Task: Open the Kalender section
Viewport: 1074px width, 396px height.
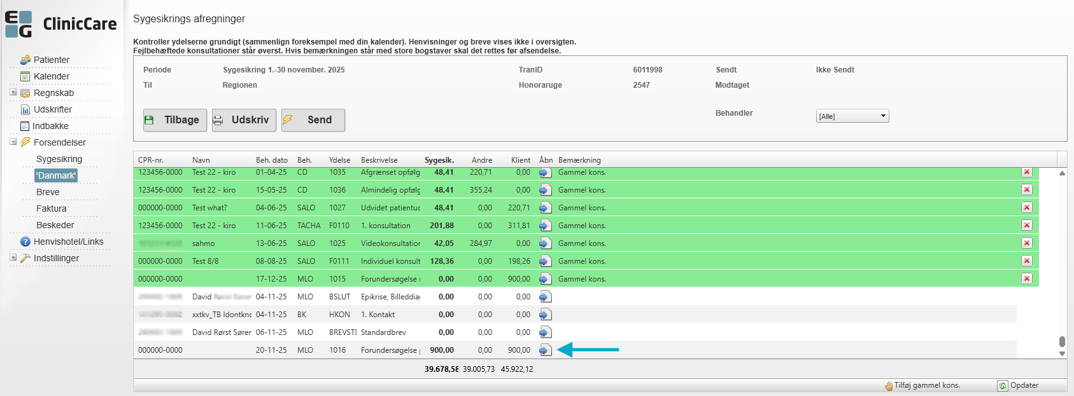Action: [x=51, y=76]
